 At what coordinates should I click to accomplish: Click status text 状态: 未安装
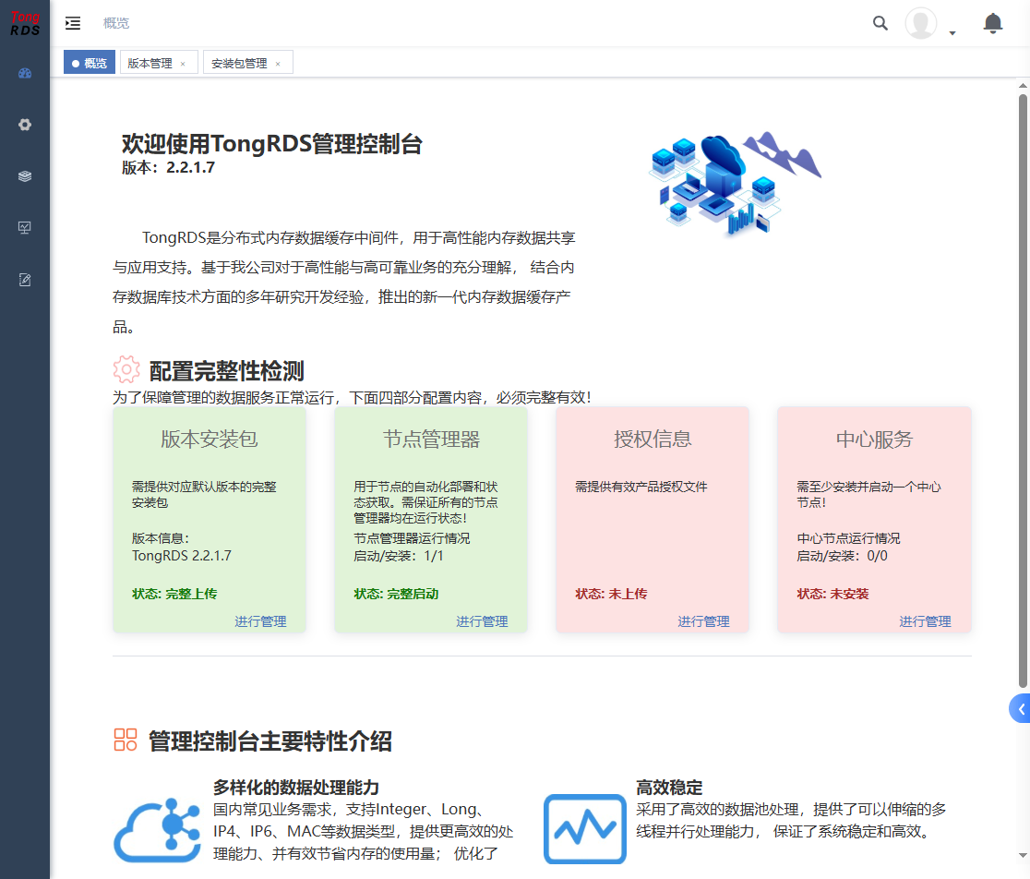[832, 594]
